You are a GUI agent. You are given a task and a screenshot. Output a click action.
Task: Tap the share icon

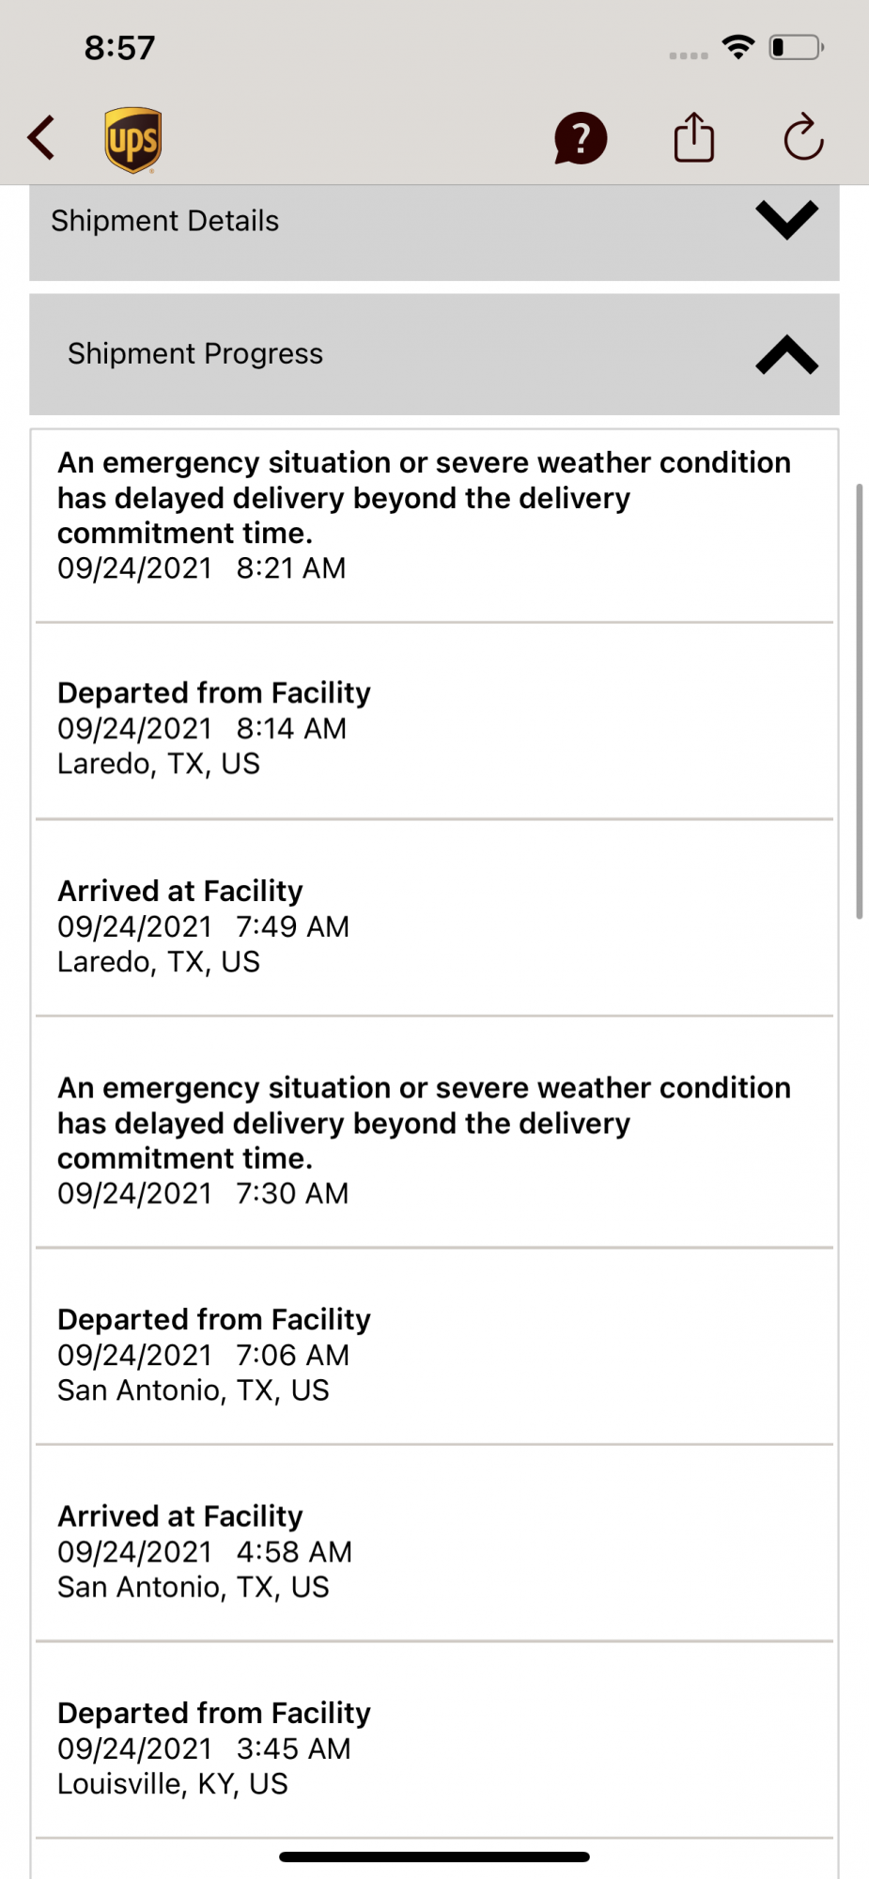tap(694, 138)
